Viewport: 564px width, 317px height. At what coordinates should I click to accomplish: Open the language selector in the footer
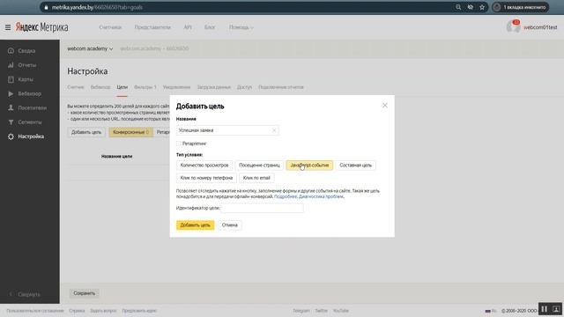(491, 311)
